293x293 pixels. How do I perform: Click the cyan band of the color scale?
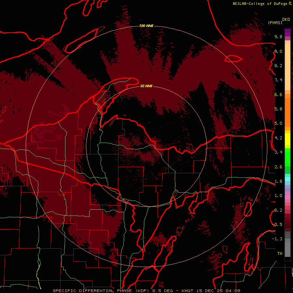click(287, 179)
